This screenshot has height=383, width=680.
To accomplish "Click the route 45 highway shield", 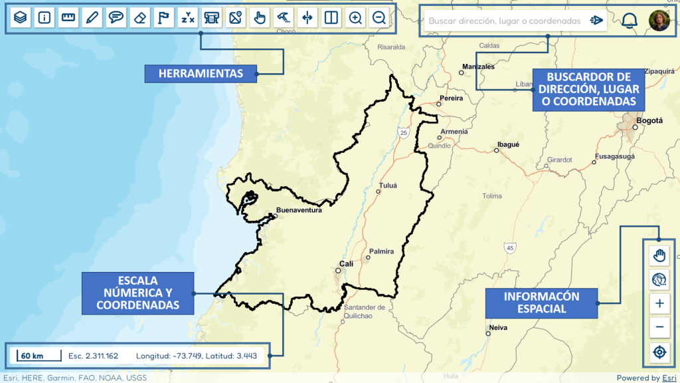I will click(x=510, y=249).
